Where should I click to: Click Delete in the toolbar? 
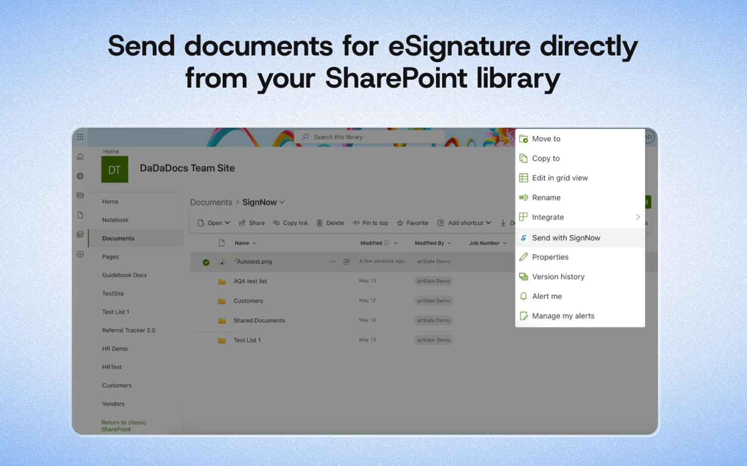point(330,223)
